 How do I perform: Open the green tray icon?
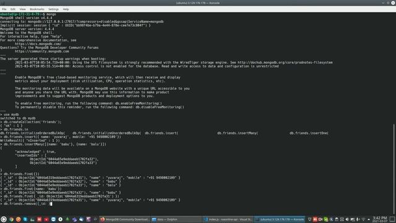coord(326,219)
